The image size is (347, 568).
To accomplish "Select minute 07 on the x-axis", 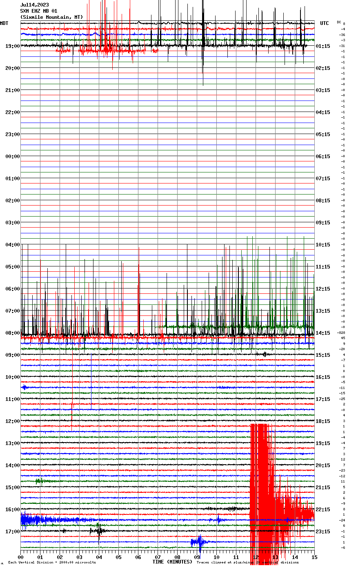I will coord(158,557).
